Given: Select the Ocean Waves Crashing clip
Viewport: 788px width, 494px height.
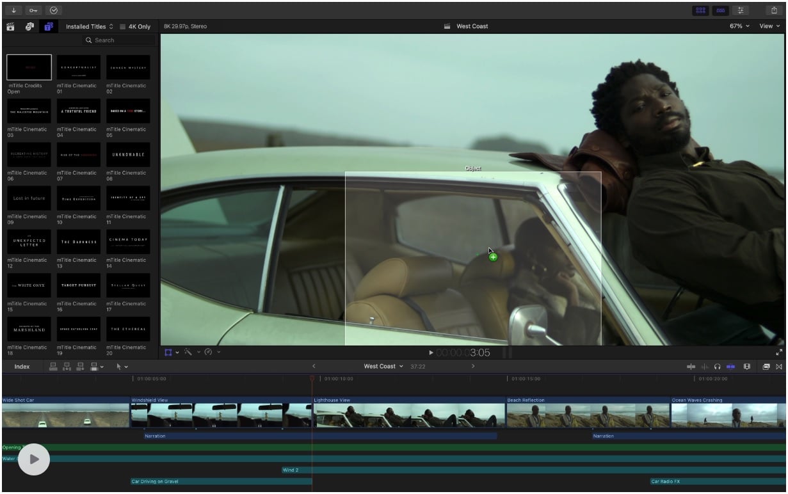Looking at the screenshot, I should pyautogui.click(x=728, y=412).
